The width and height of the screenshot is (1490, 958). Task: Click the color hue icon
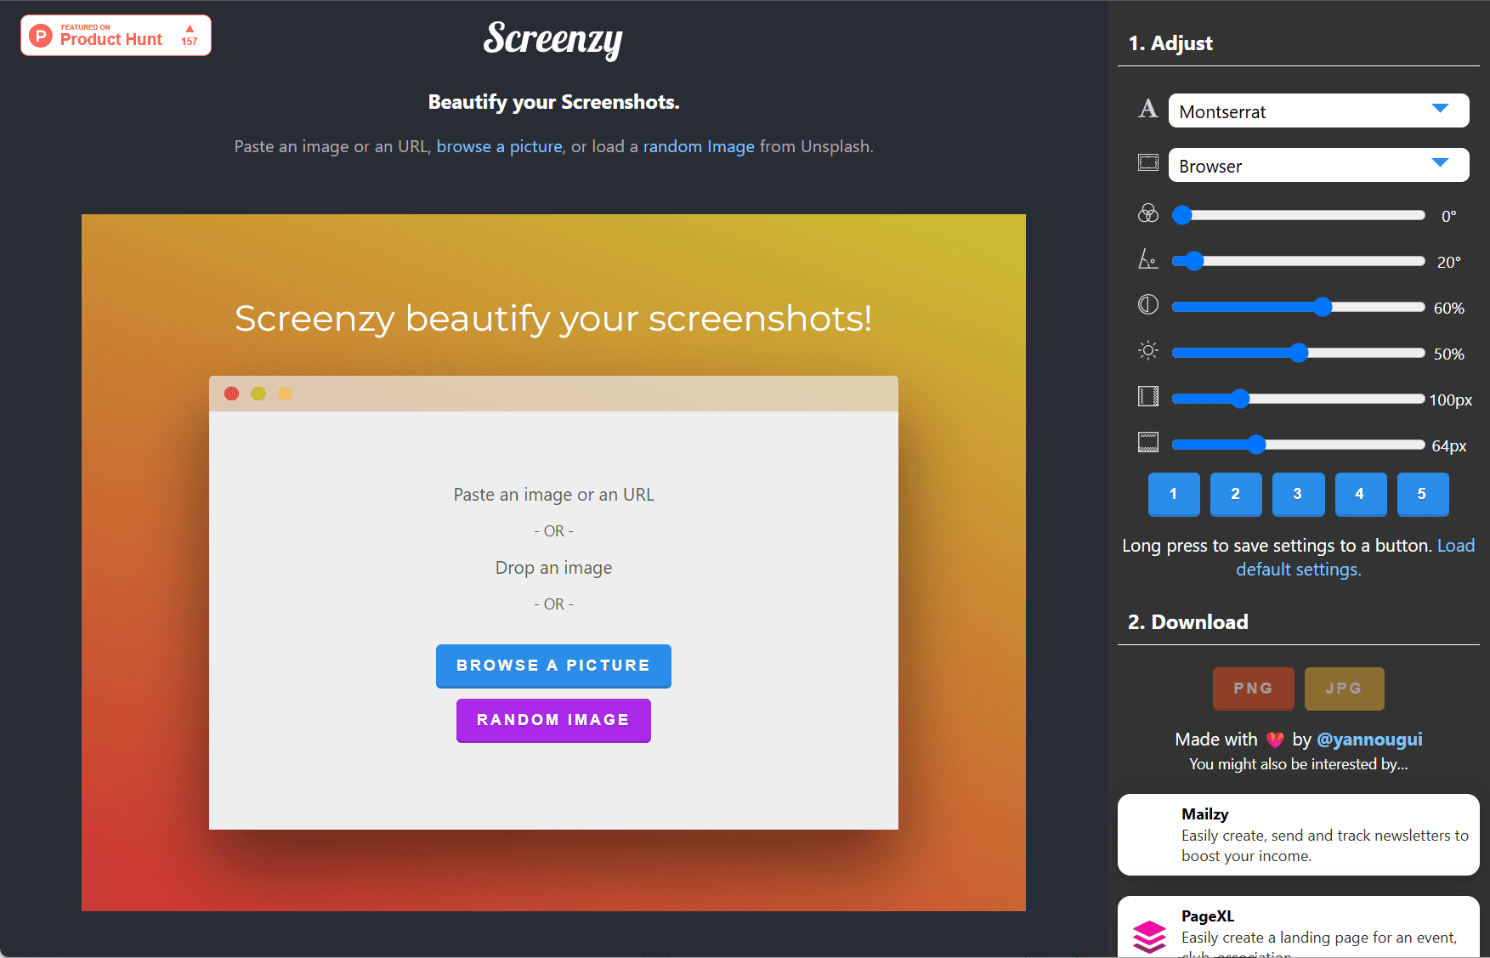pyautogui.click(x=1148, y=215)
